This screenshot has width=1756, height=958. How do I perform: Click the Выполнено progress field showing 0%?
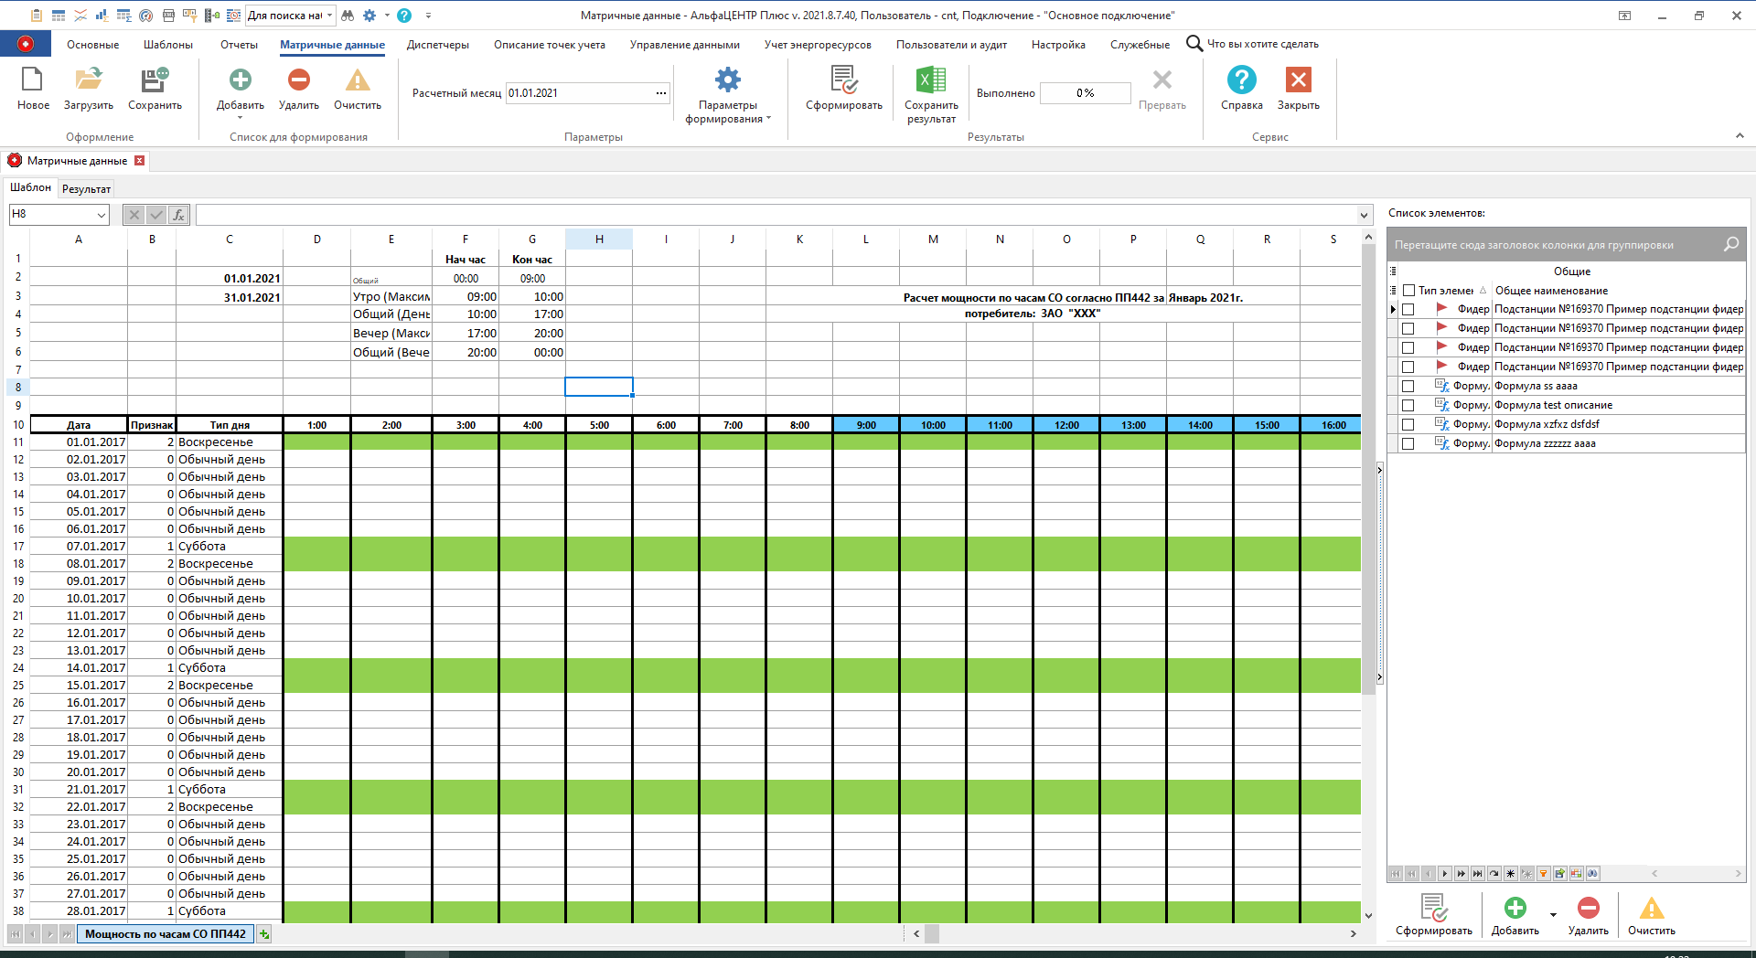click(1085, 92)
